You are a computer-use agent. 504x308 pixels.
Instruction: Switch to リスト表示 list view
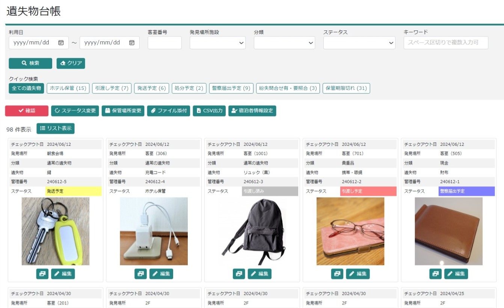coord(56,128)
